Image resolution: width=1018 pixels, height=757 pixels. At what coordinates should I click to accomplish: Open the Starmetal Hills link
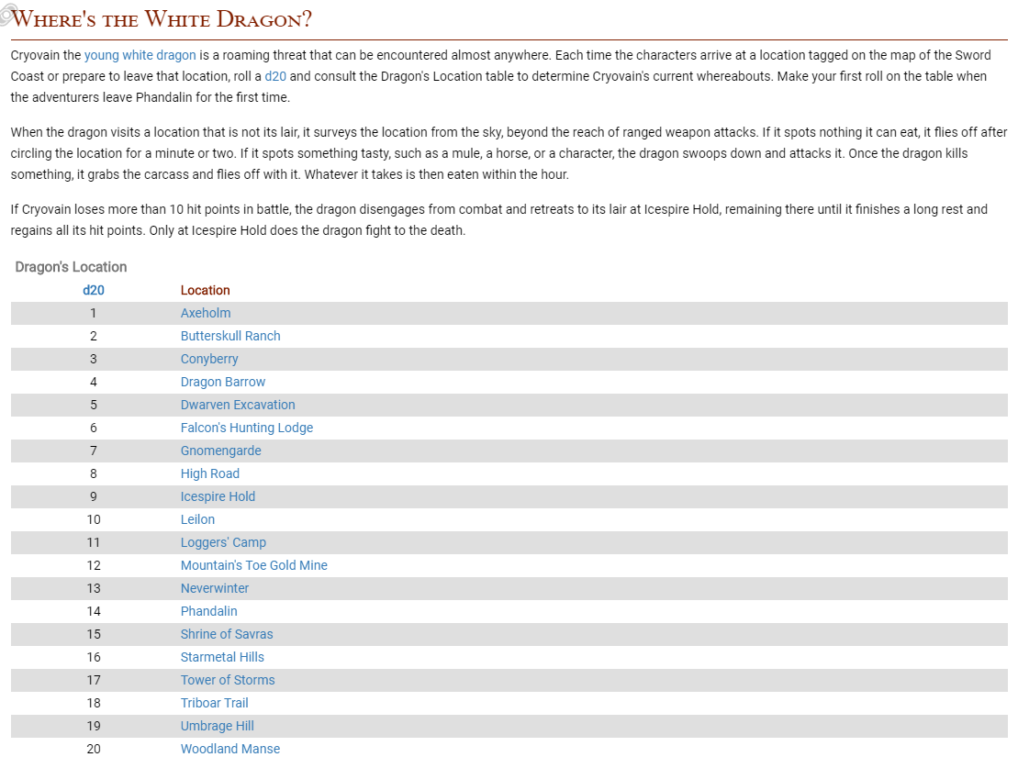pyautogui.click(x=222, y=657)
